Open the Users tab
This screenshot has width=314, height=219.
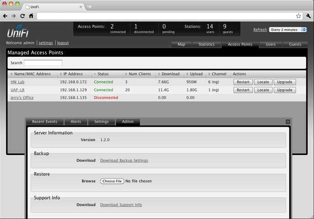coord(271,44)
